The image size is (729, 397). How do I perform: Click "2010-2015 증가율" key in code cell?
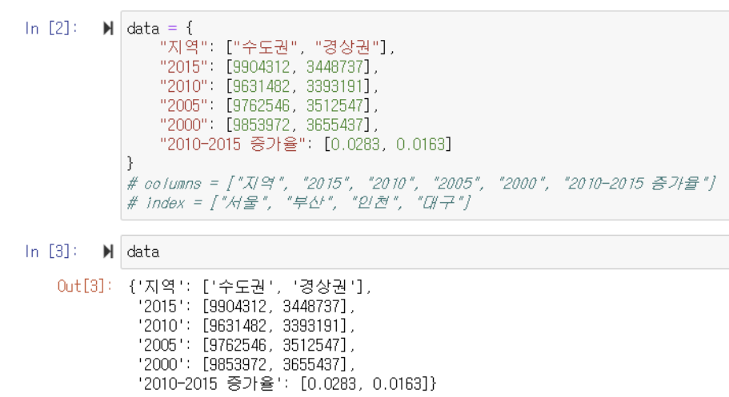pyautogui.click(x=232, y=145)
